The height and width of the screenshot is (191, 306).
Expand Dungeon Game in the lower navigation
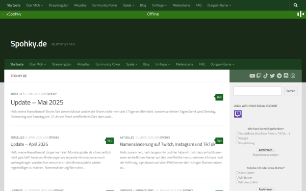pyautogui.click(x=222, y=64)
